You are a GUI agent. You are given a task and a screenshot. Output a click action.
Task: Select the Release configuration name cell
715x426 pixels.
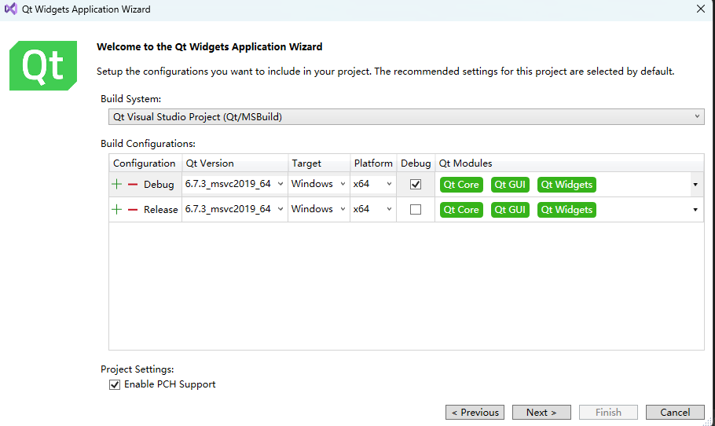click(160, 209)
